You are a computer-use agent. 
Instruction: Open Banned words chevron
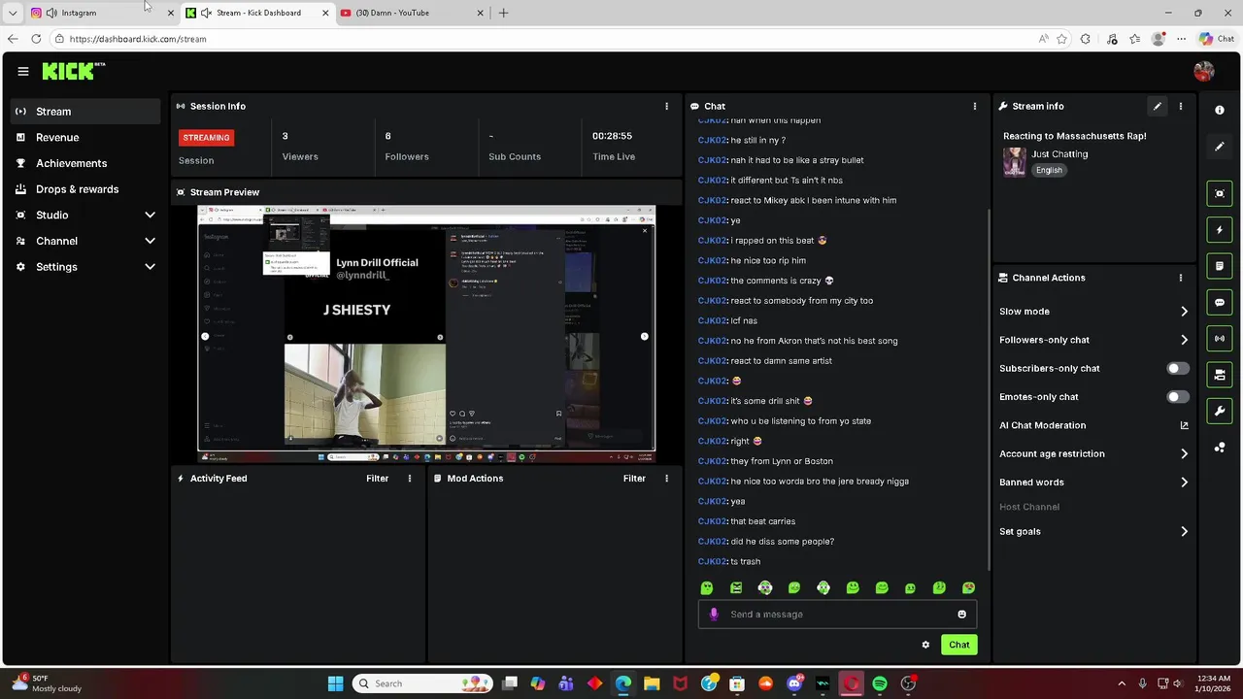[x=1184, y=482]
